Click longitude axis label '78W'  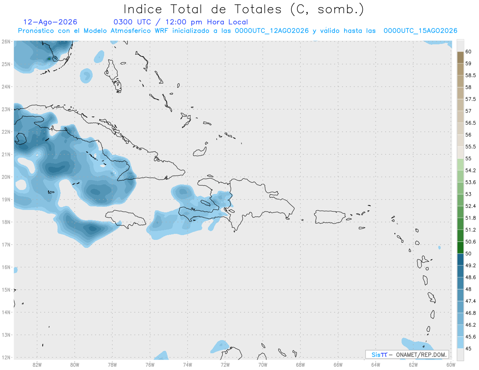click(112, 364)
